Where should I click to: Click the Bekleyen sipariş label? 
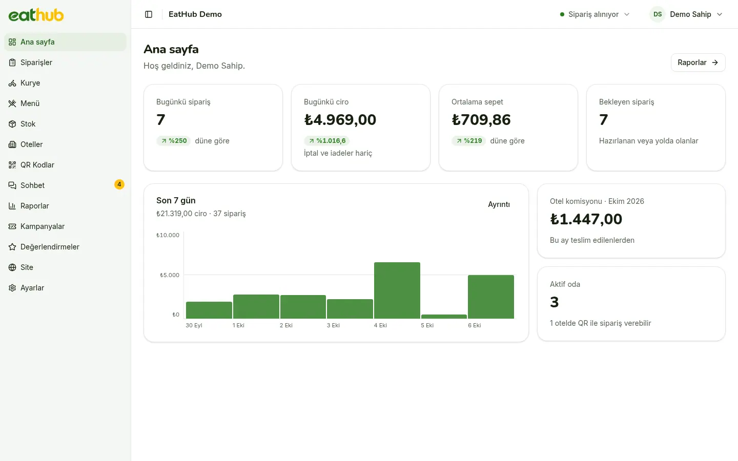point(627,102)
